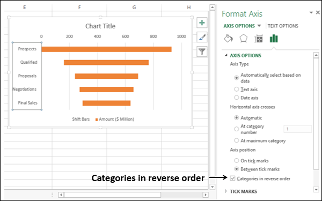The width and height of the screenshot is (322, 201).
Task: Collapse the AXIS OPTIONS section
Action: click(x=226, y=55)
